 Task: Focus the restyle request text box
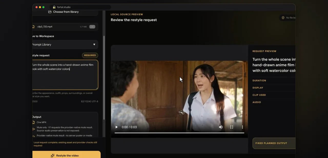[x=65, y=75]
